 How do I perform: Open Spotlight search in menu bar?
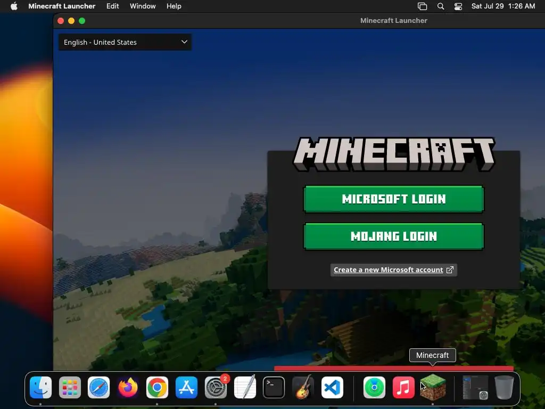pos(440,6)
